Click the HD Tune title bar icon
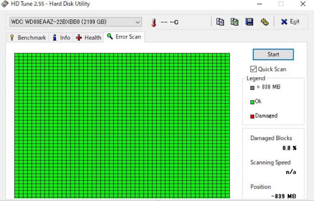314x201 pixels. coord(5,4)
